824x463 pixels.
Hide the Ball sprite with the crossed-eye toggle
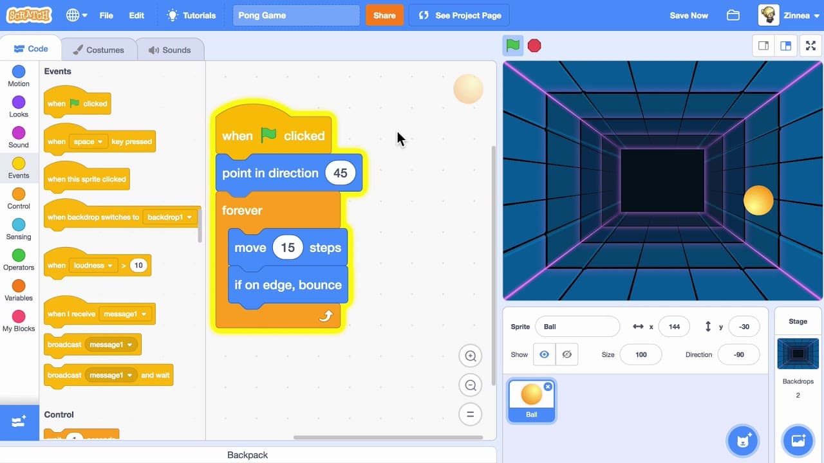click(567, 354)
